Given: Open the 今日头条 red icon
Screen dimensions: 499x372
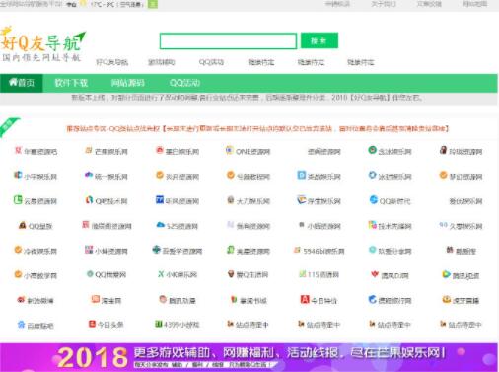Looking at the screenshot, I should pos(92,324).
